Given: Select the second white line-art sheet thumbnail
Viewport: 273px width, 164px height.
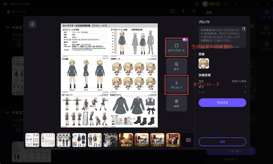Looking at the screenshot, I should tap(48, 140).
